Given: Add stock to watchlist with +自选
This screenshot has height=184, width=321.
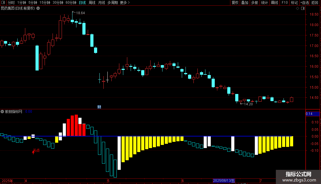Looking at the screenshot, I should point(305,3).
